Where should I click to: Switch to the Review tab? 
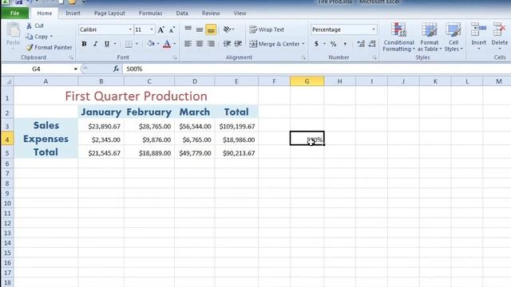pos(211,14)
